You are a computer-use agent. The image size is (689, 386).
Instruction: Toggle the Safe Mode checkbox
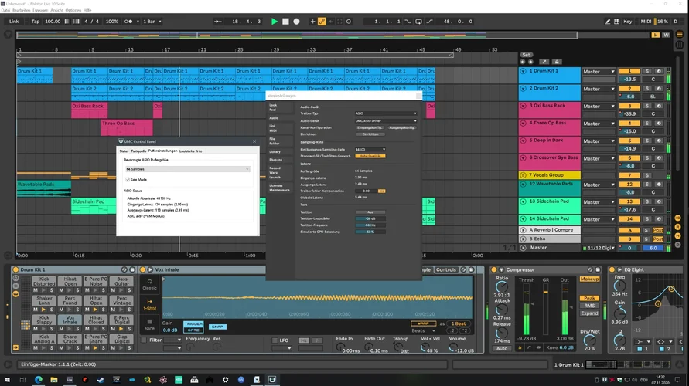(x=127, y=179)
